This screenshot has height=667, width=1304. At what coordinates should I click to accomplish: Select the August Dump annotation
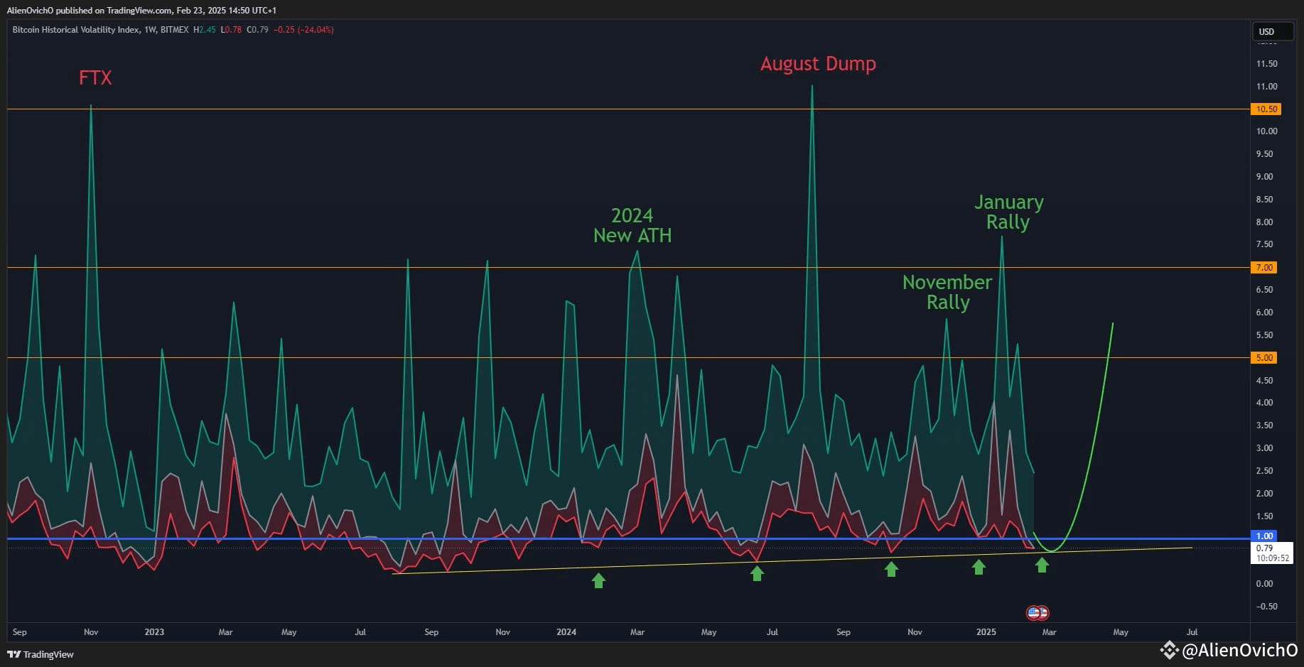(x=818, y=64)
